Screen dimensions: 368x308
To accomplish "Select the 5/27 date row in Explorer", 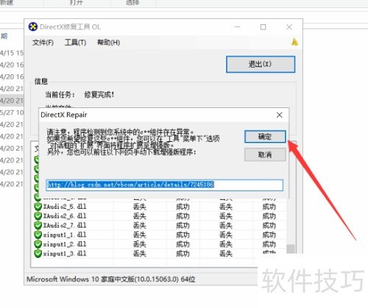I will (12, 112).
